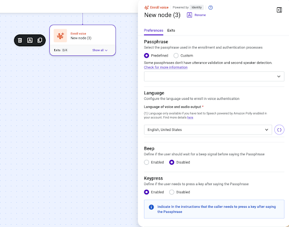Open the English, United States language dropdown
Viewport: 289px width, 227px height.
pos(208,130)
